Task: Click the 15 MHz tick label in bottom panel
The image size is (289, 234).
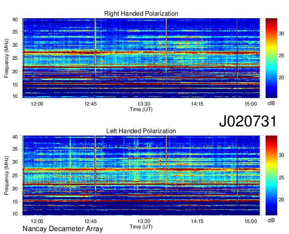Action: 15,202
